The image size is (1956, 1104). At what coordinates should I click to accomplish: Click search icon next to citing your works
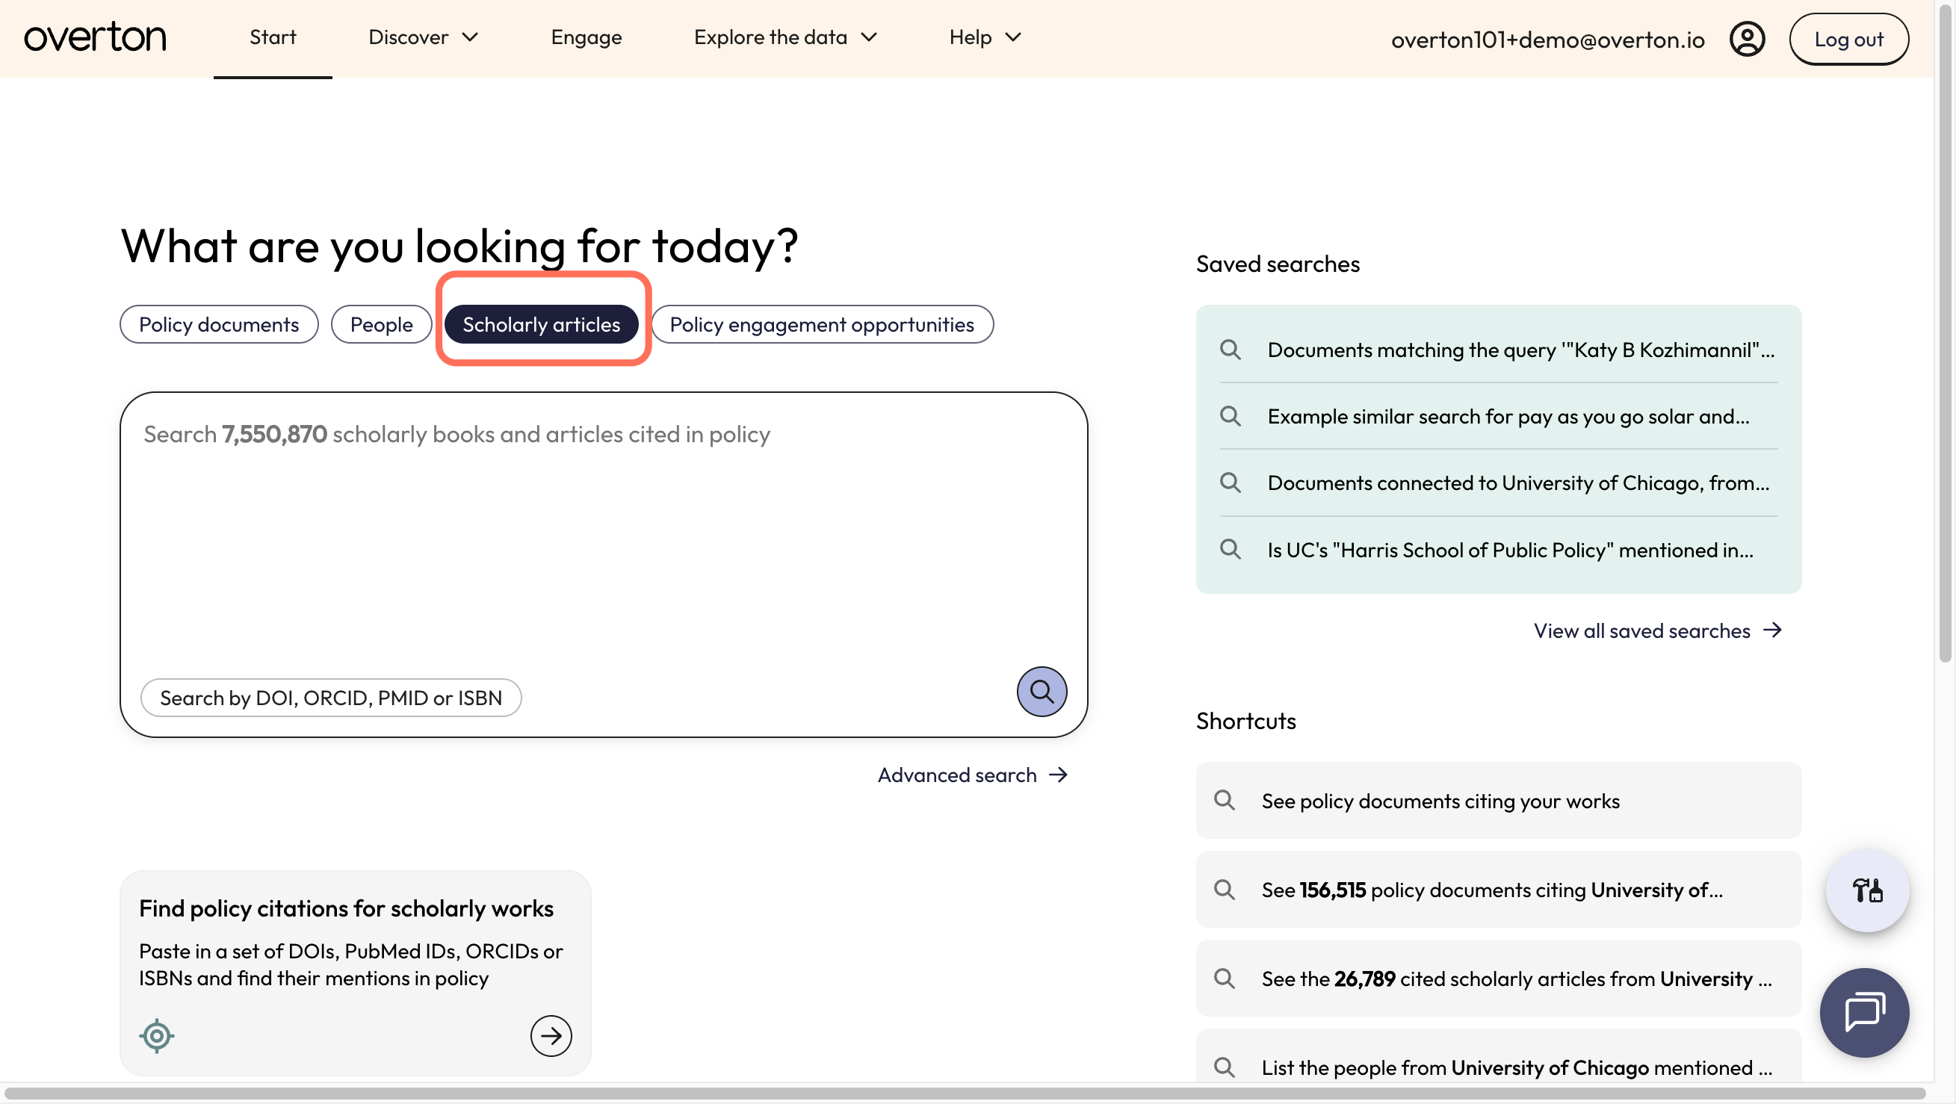(1224, 799)
